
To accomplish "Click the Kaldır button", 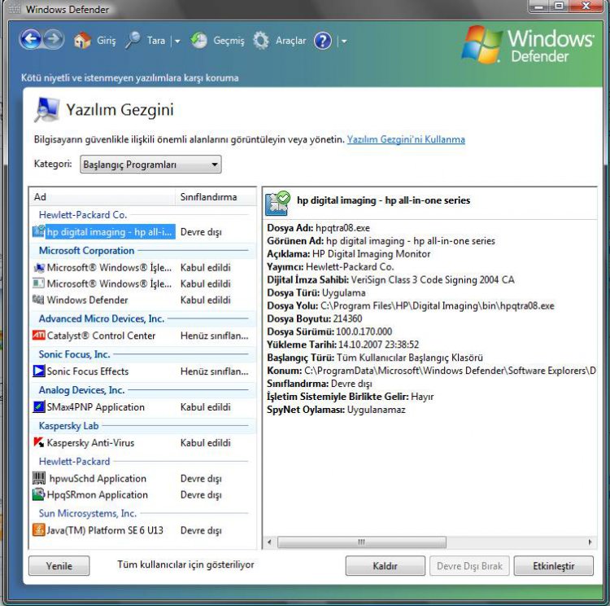I will pos(386,565).
